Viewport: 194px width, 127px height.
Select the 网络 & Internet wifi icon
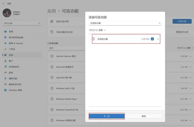(5, 43)
